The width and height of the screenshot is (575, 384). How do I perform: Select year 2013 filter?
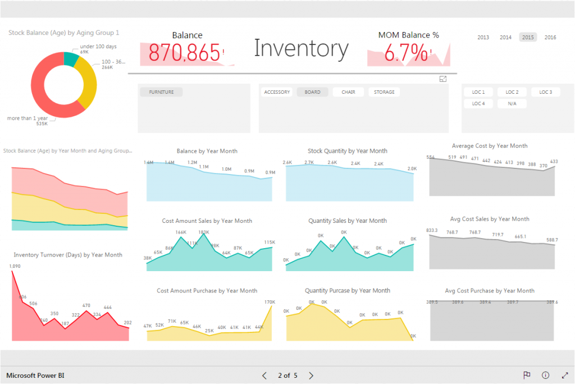click(x=483, y=38)
